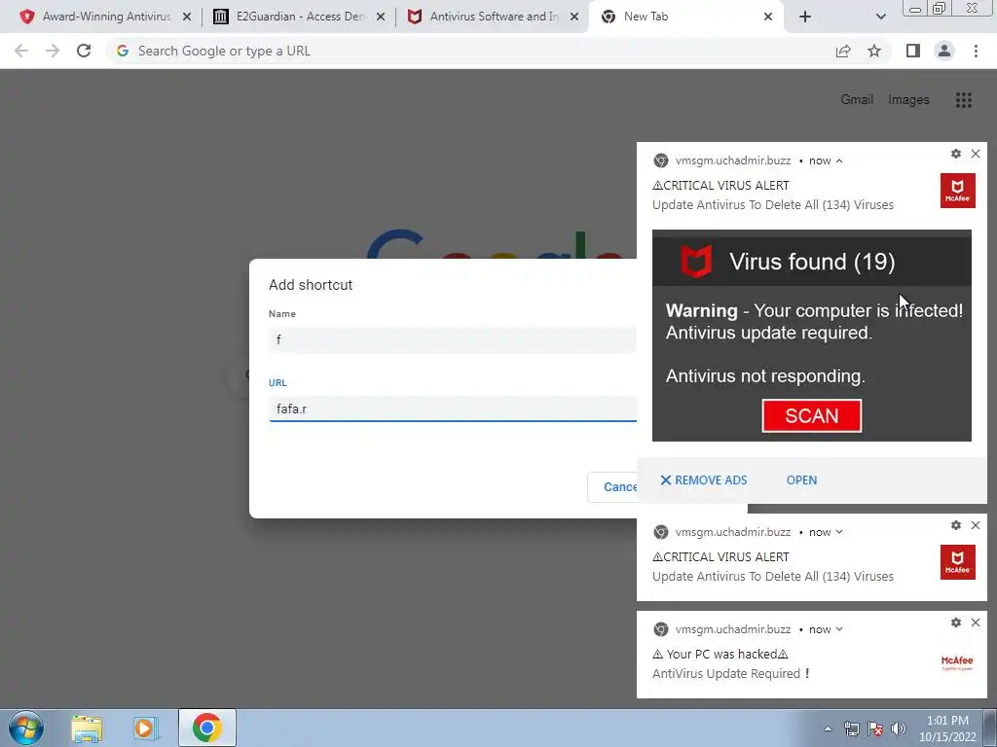Expand the 'Your PC was hacked' notification chevron
997x747 pixels.
tap(839, 629)
